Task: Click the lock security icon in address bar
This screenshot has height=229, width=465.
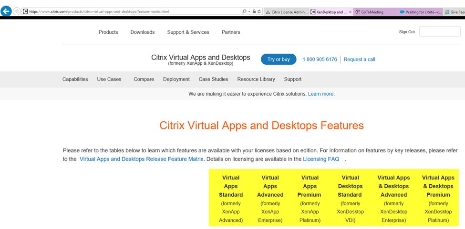Action: tap(254, 11)
